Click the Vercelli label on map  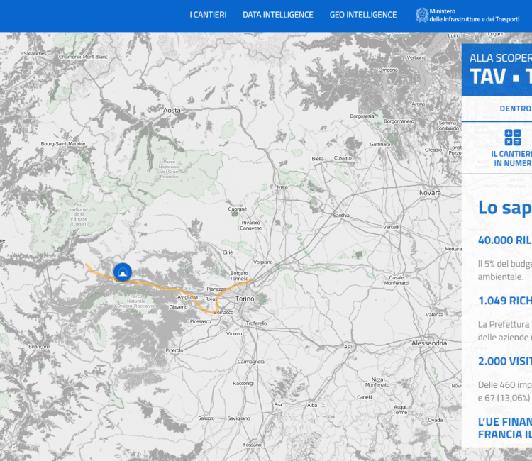pos(391,227)
